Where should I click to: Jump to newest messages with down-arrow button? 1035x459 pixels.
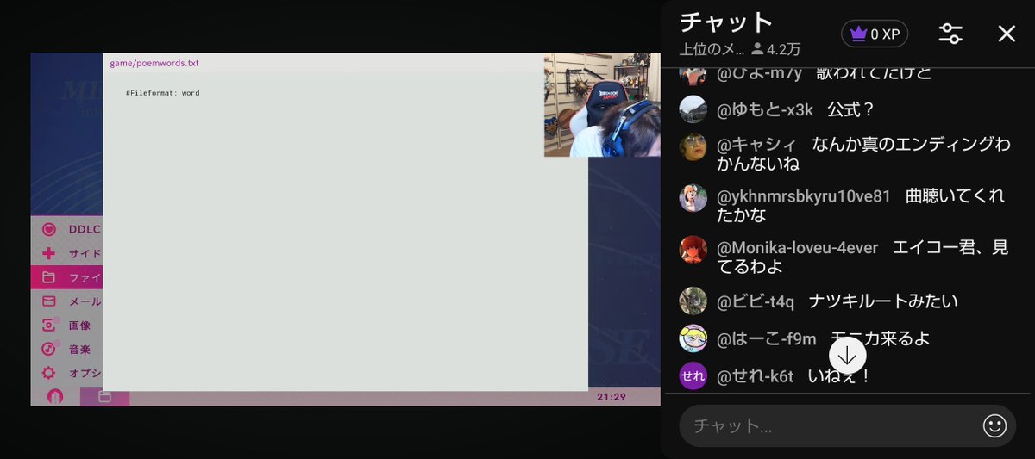[x=848, y=355]
